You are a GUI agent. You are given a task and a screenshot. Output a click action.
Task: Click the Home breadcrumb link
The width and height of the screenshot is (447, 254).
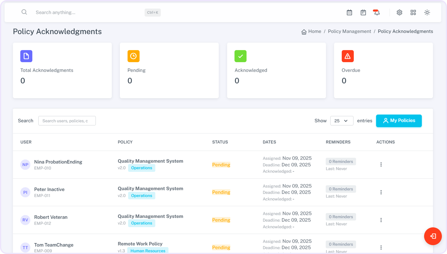[x=314, y=31]
